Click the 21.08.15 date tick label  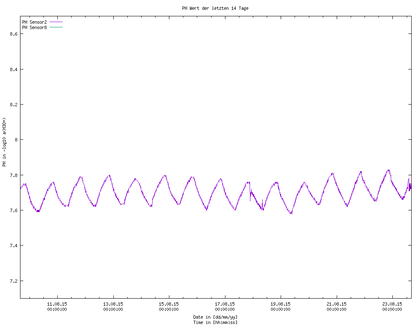337,304
